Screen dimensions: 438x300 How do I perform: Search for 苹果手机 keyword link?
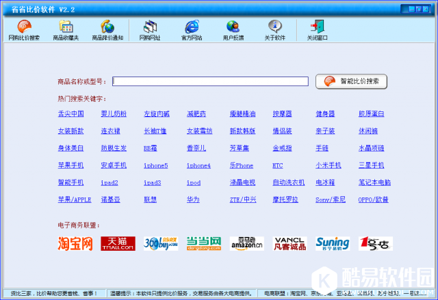71,165
